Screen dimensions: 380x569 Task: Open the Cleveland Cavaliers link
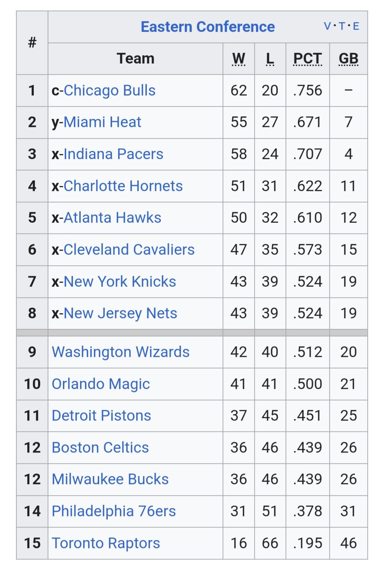coord(129,249)
